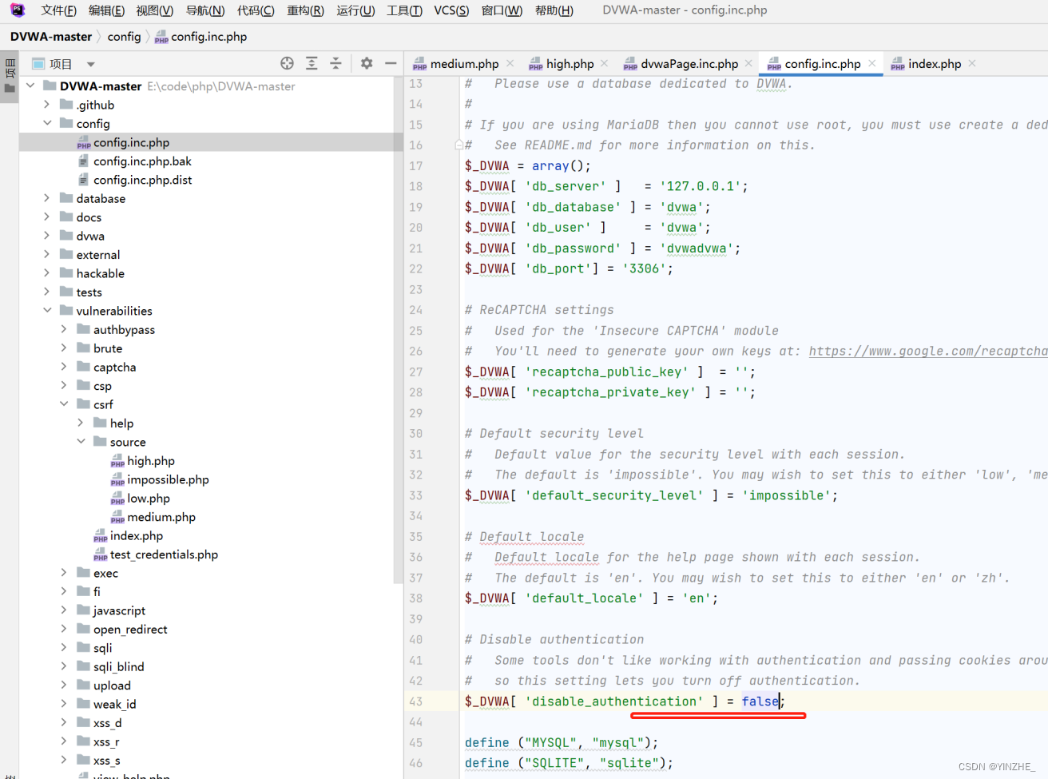Expand the .github folder

pyautogui.click(x=47, y=105)
